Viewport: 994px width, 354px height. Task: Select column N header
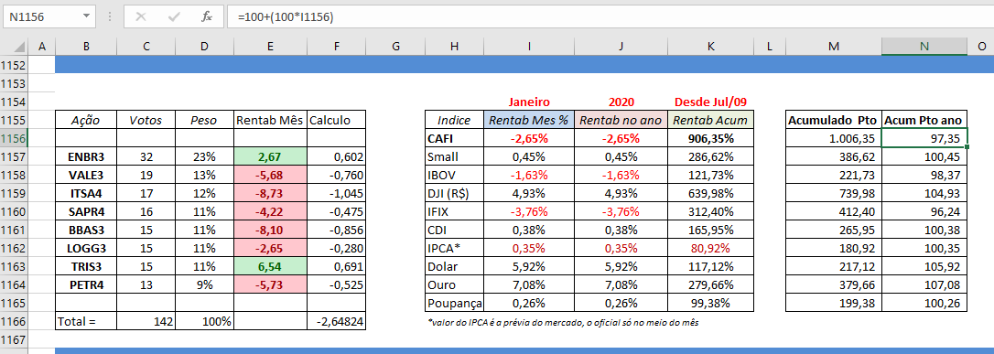(x=924, y=47)
